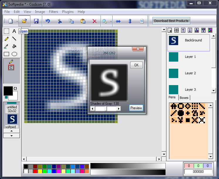Click the Zoom magnifier icon

click(104, 21)
